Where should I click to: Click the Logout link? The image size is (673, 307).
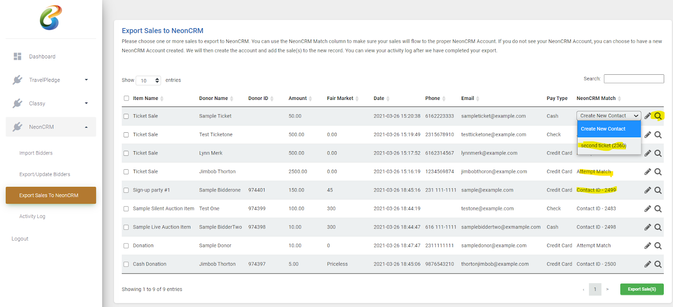tap(20, 239)
